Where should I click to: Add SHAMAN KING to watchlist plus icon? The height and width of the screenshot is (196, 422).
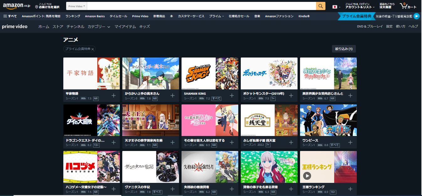[x=232, y=96]
